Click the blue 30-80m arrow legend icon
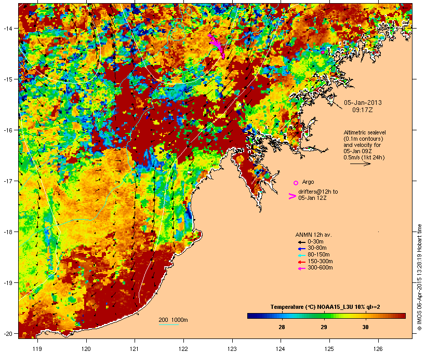The image size is (426, 353). (301, 249)
